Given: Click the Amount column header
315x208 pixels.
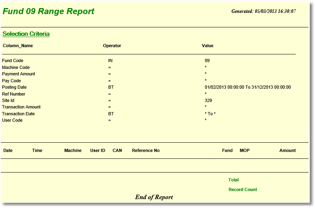Looking at the screenshot, I should pyautogui.click(x=287, y=150).
